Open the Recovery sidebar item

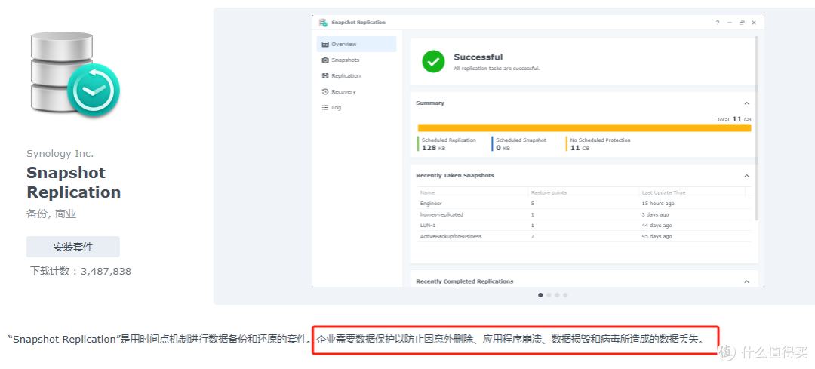[x=356, y=92]
